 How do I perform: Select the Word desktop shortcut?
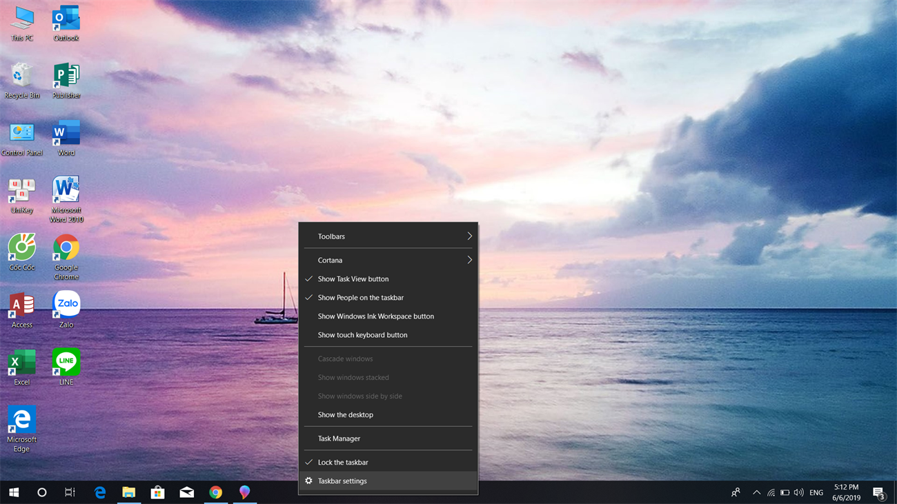point(66,139)
